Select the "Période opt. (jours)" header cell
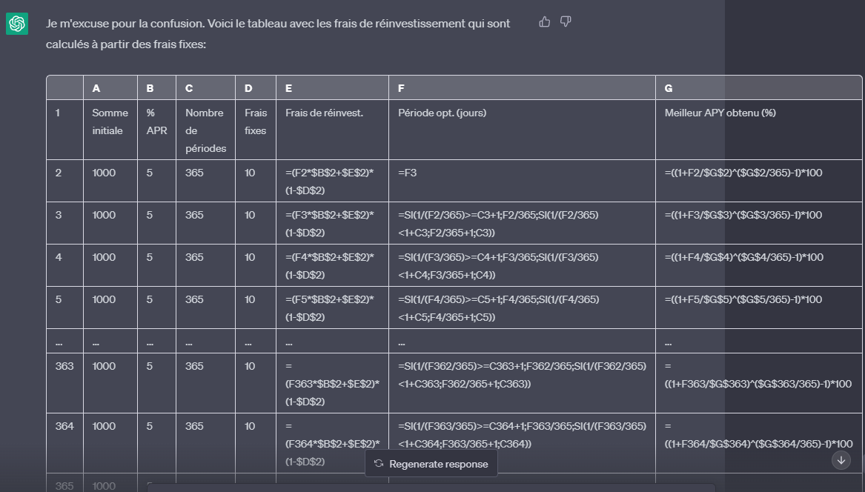 click(x=442, y=113)
